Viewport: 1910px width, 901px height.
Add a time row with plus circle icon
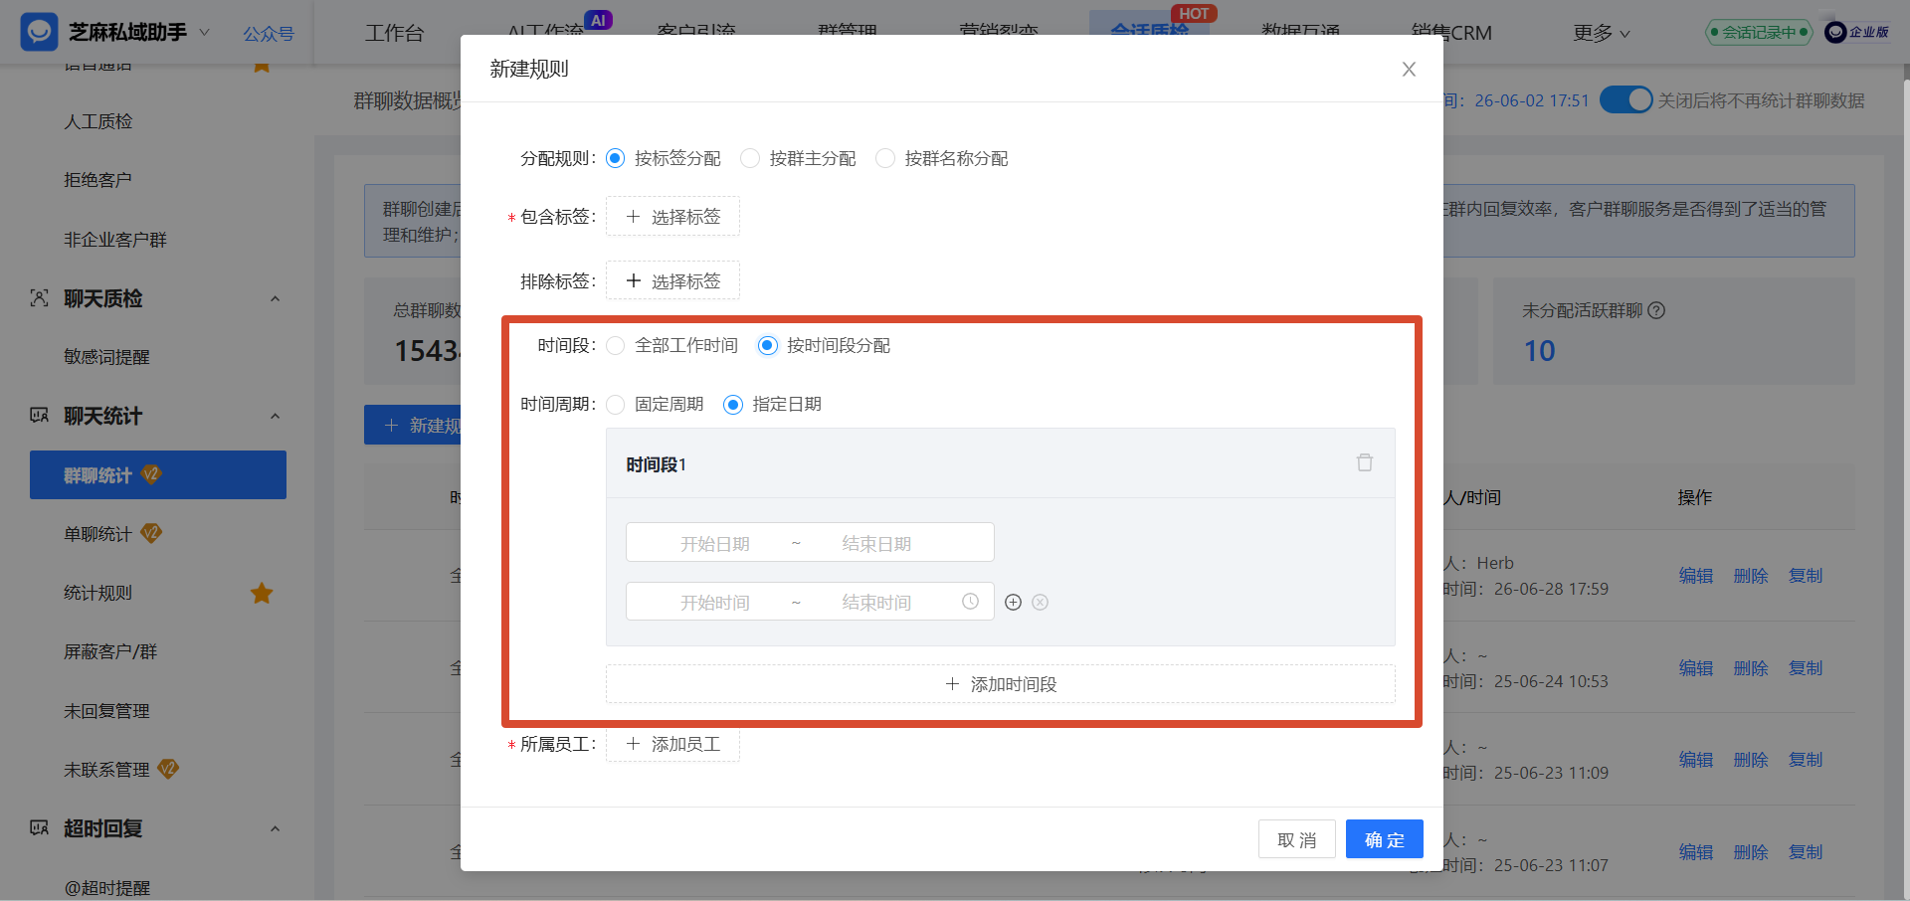coord(1014,603)
